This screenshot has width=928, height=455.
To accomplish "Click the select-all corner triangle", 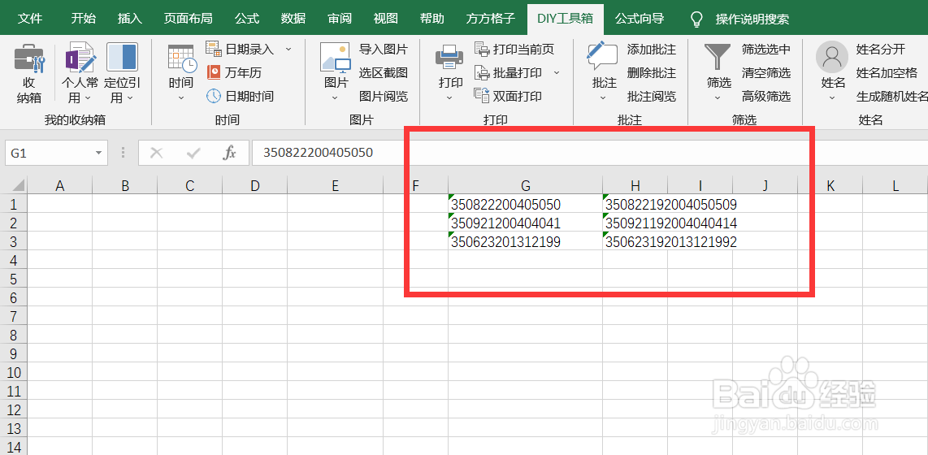I will click(19, 186).
